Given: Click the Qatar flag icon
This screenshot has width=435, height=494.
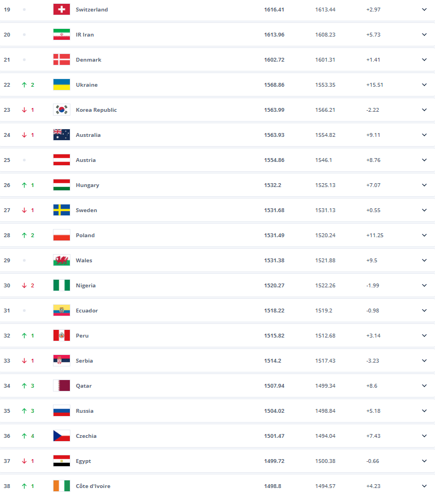Looking at the screenshot, I should click(61, 385).
